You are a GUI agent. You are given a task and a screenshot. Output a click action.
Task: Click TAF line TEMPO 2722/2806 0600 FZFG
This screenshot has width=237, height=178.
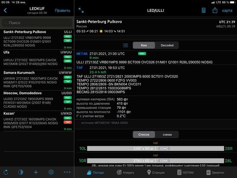(x=107, y=80)
